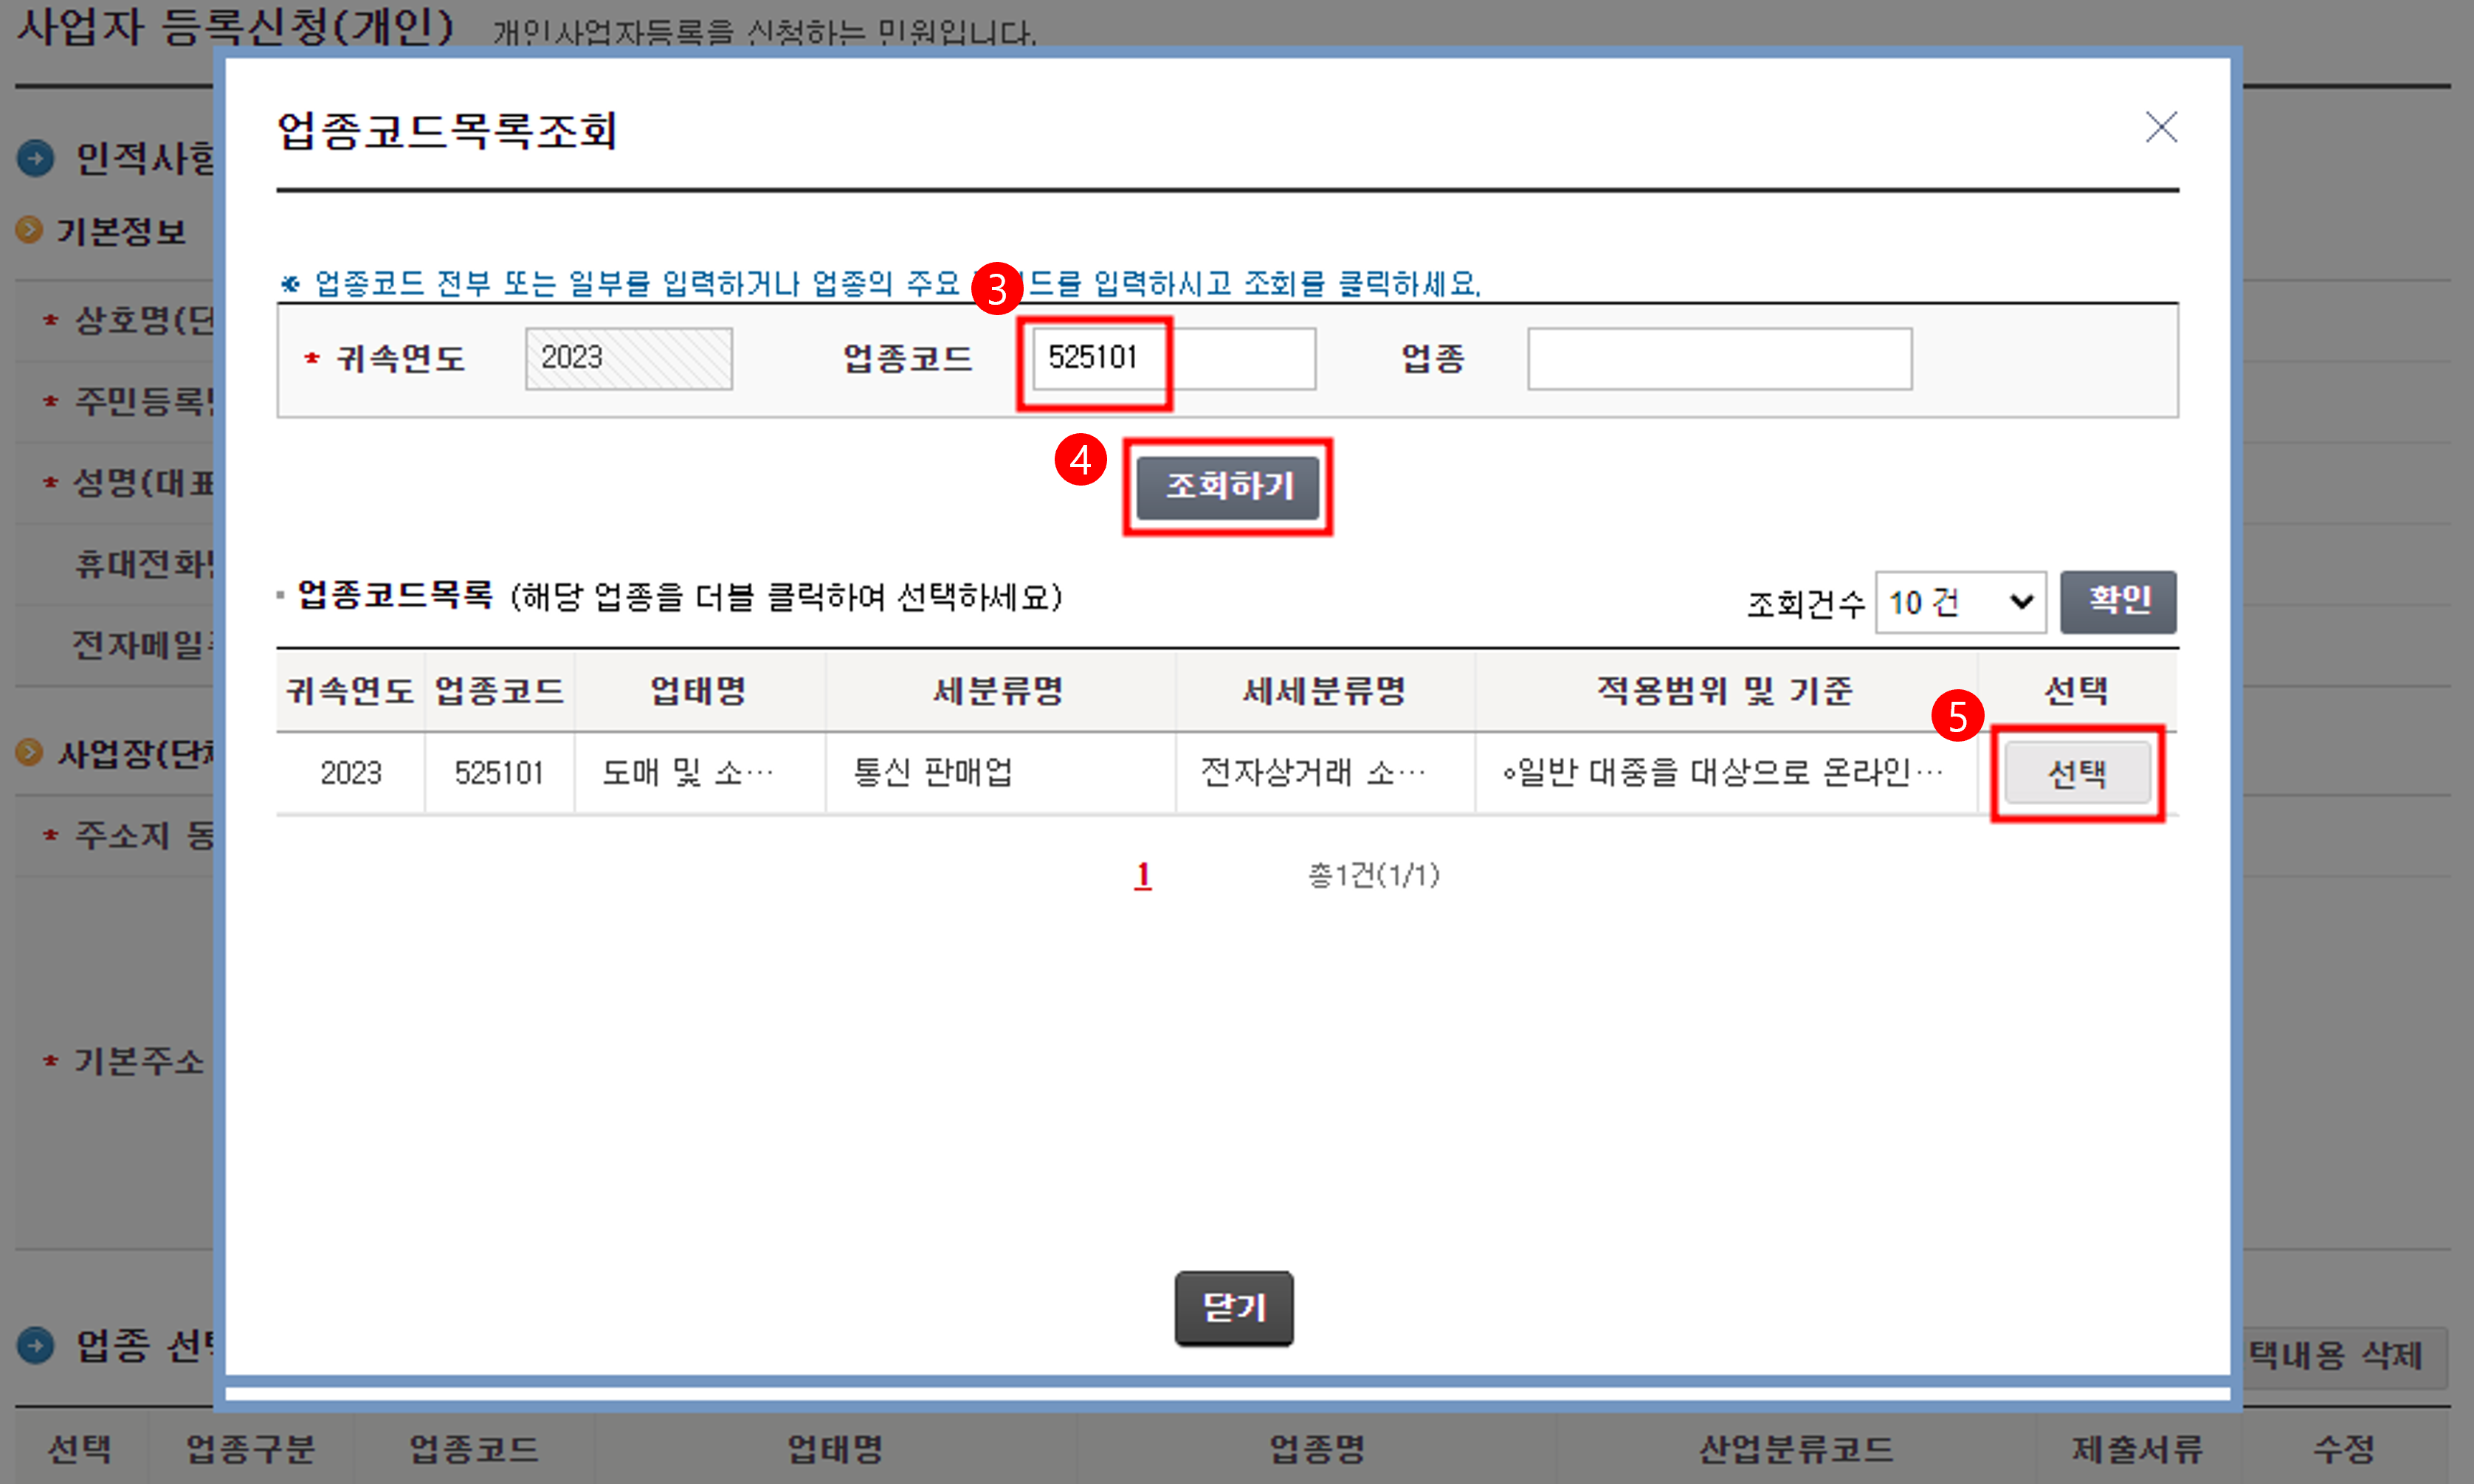Click the orange icon beside 기본정보

point(29,231)
